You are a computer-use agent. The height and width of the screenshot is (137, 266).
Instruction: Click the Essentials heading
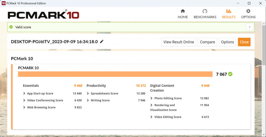[x=31, y=86]
